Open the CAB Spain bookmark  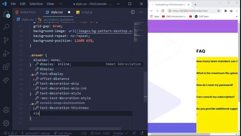(x=202, y=17)
